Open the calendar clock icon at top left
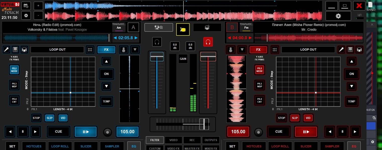 26,6
